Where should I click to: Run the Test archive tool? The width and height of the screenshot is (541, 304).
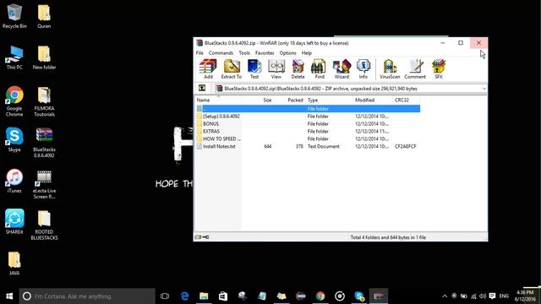point(254,69)
